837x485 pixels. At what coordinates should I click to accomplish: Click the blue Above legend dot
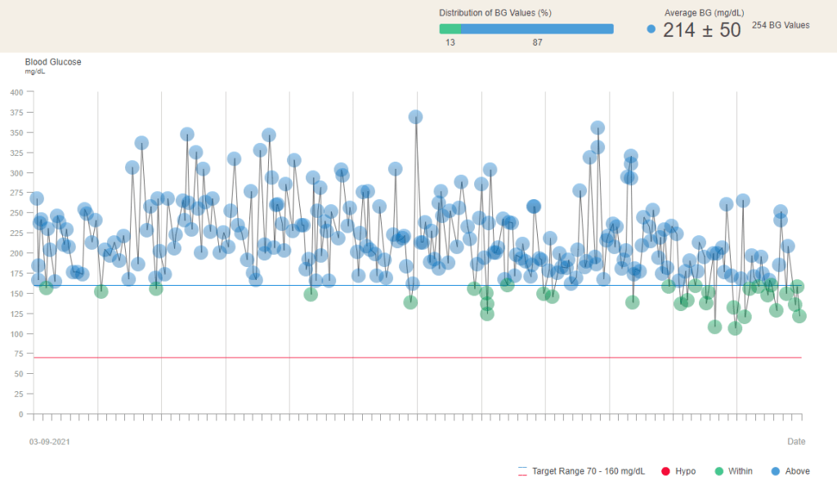[775, 471]
